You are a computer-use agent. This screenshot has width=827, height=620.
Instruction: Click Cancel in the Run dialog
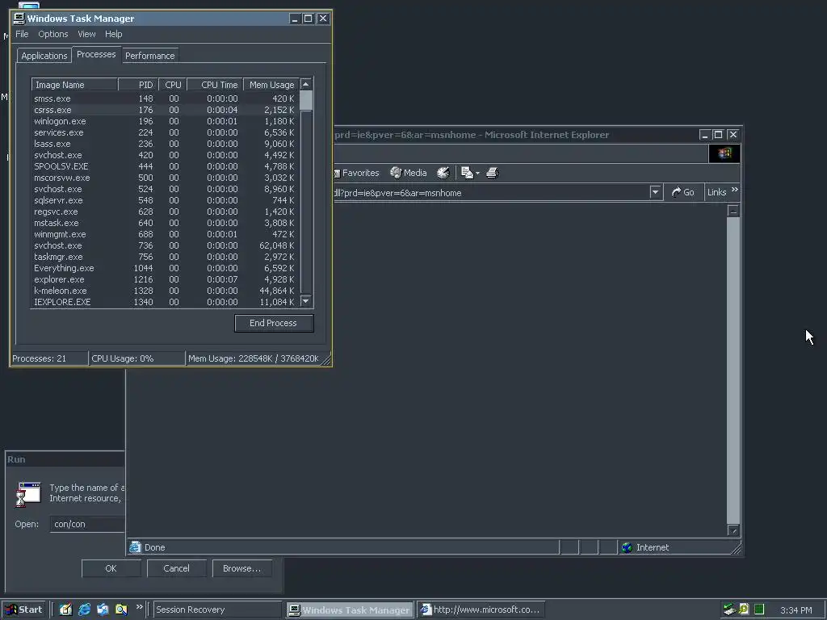tap(176, 568)
